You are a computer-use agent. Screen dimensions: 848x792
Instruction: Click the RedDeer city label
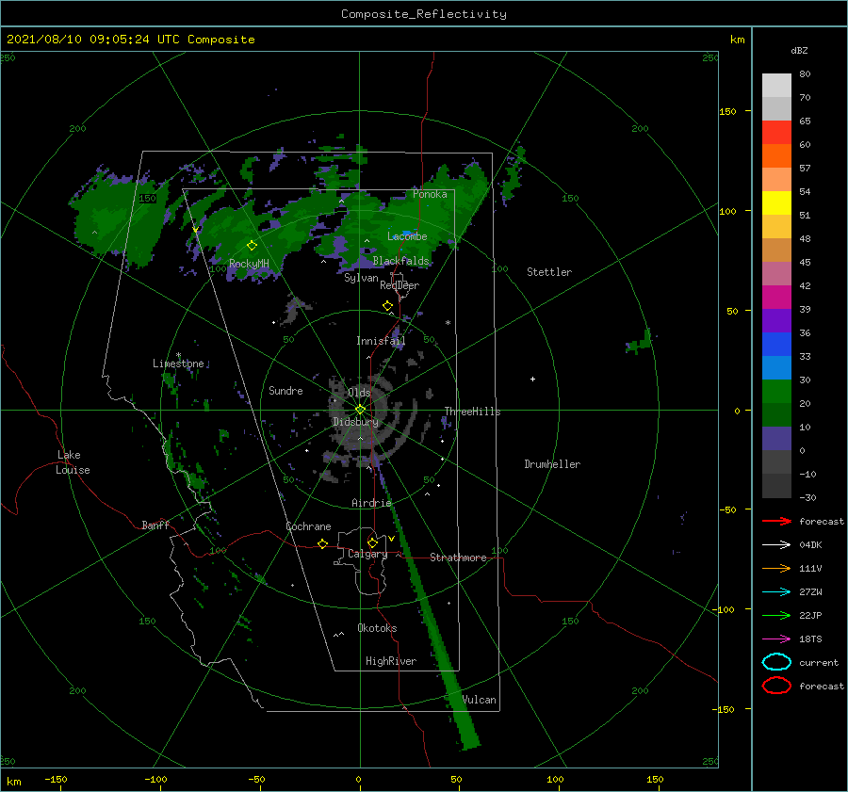pos(400,285)
